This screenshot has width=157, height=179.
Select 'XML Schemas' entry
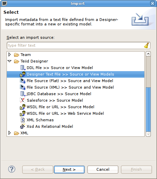40,120
